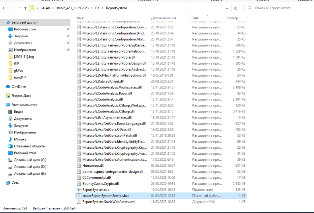Screen dimensions: 314x213
Task: Select file name Microsoft.AspNetCore.OData.dll
Action: tap(107, 129)
